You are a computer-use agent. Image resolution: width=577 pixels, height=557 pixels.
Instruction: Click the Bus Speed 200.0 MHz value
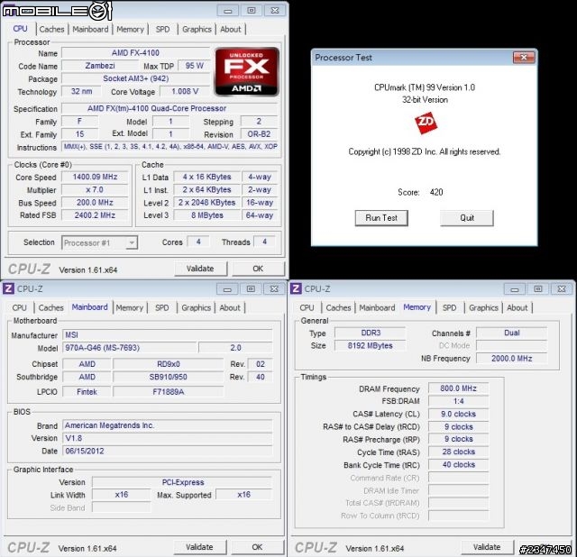point(95,203)
